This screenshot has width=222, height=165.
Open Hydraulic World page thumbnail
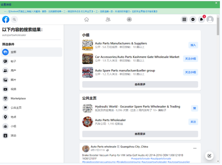[88, 108]
